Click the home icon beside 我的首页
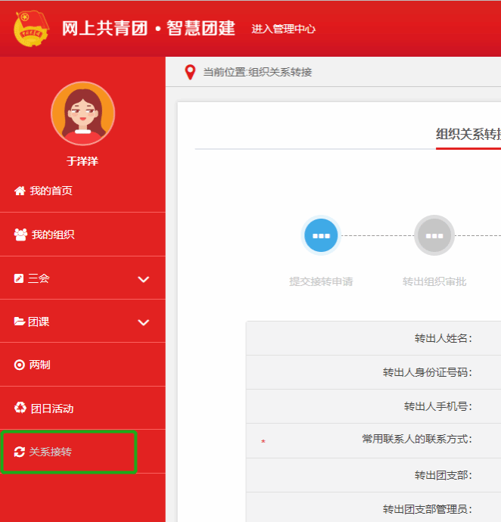Image resolution: width=501 pixels, height=522 pixels. point(20,191)
